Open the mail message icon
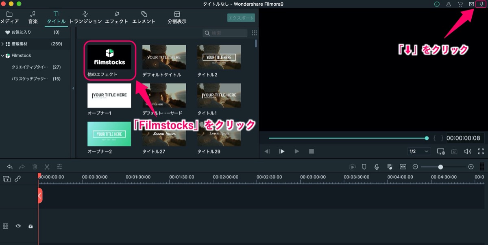The height and width of the screenshot is (245, 488). click(472, 4)
